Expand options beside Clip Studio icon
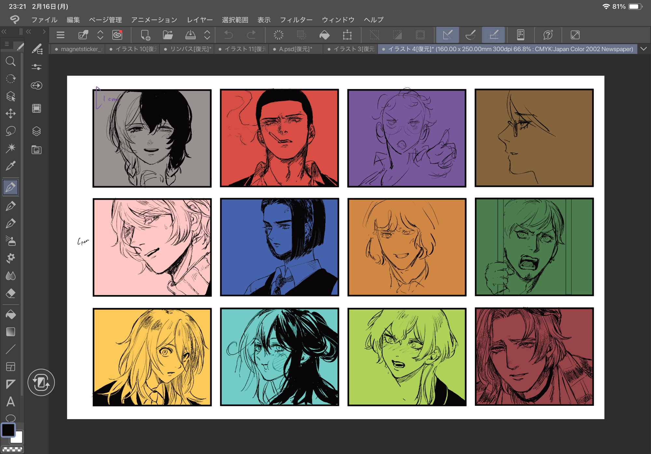 tap(100, 35)
